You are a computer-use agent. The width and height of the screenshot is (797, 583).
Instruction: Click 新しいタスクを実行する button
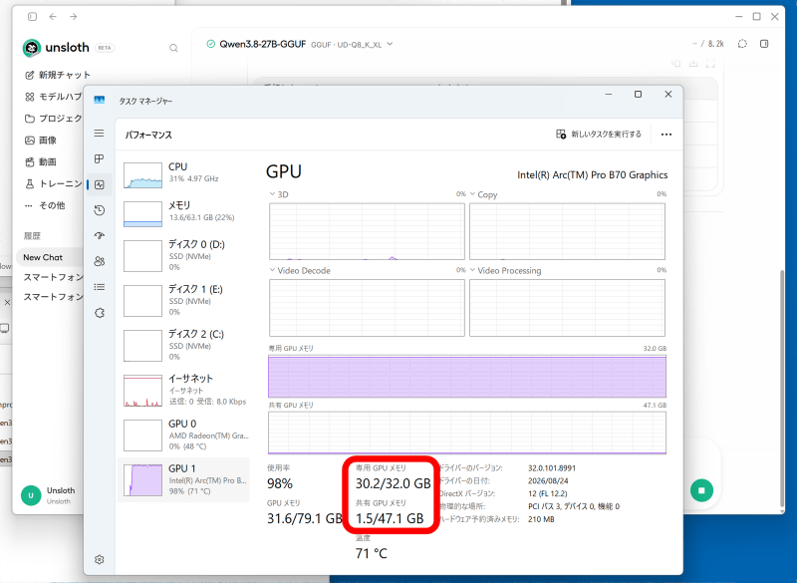pos(599,135)
